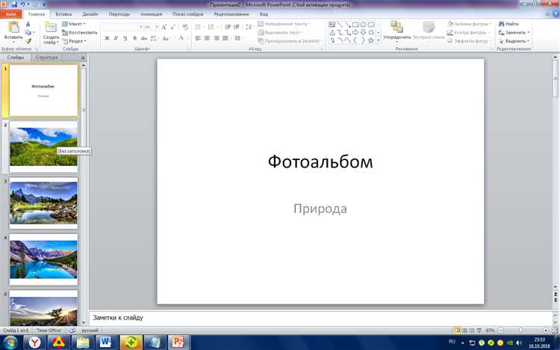
Task: Switch to the Структура pane tab
Action: click(x=46, y=57)
